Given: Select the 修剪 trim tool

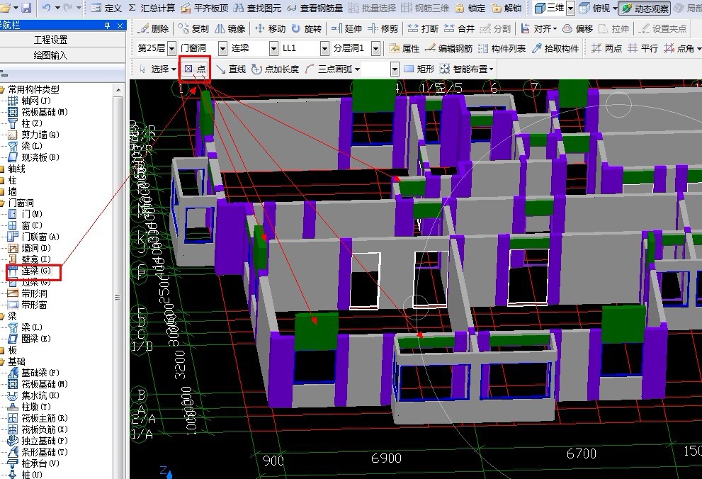Looking at the screenshot, I should coord(383,28).
